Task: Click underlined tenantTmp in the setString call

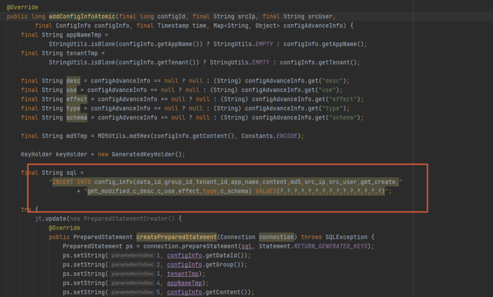Action: tap(183, 274)
